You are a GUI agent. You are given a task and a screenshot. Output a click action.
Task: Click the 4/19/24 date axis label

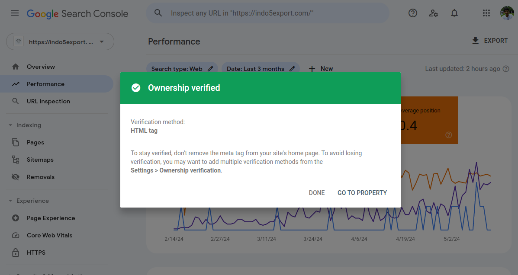pos(405,239)
